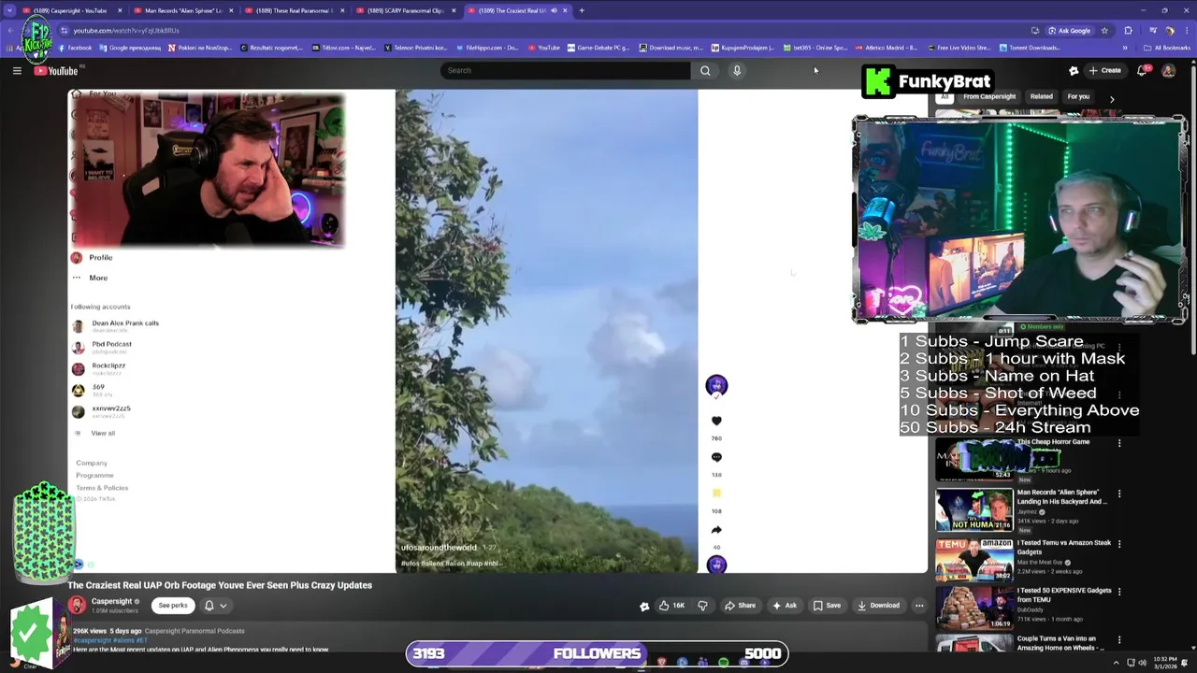Open the Spotify icon in taskbar
1197x673 pixels.
coord(724,662)
